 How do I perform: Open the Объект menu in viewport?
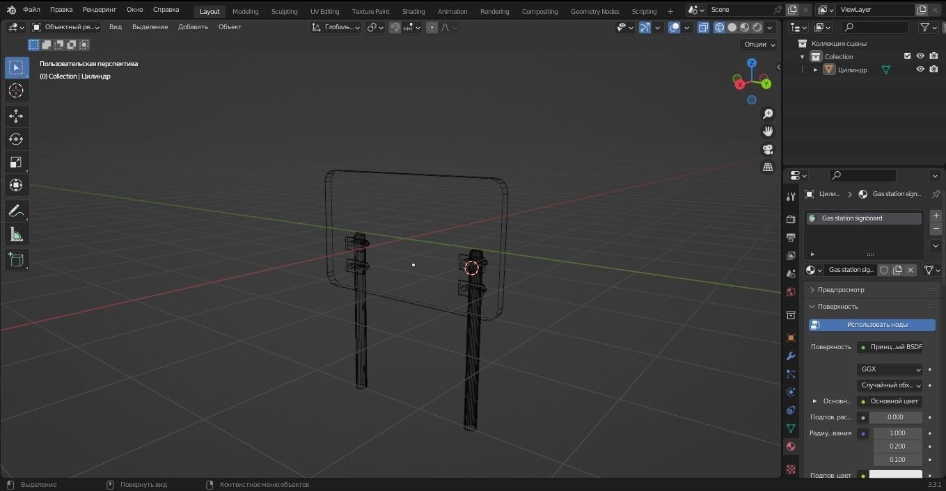(x=230, y=27)
